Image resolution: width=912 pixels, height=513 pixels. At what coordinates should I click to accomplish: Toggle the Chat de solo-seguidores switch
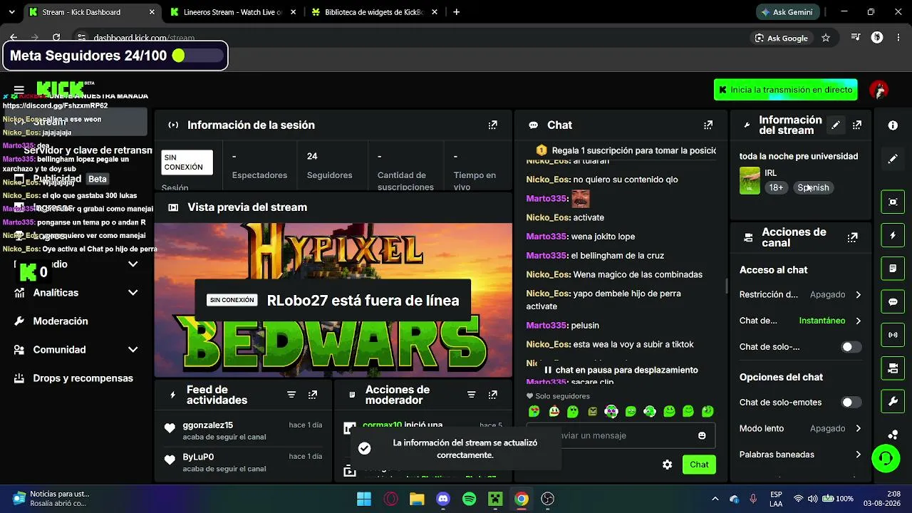click(x=851, y=347)
